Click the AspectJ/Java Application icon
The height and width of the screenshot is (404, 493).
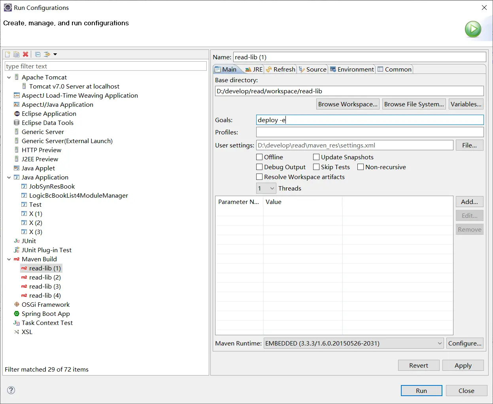(x=17, y=104)
